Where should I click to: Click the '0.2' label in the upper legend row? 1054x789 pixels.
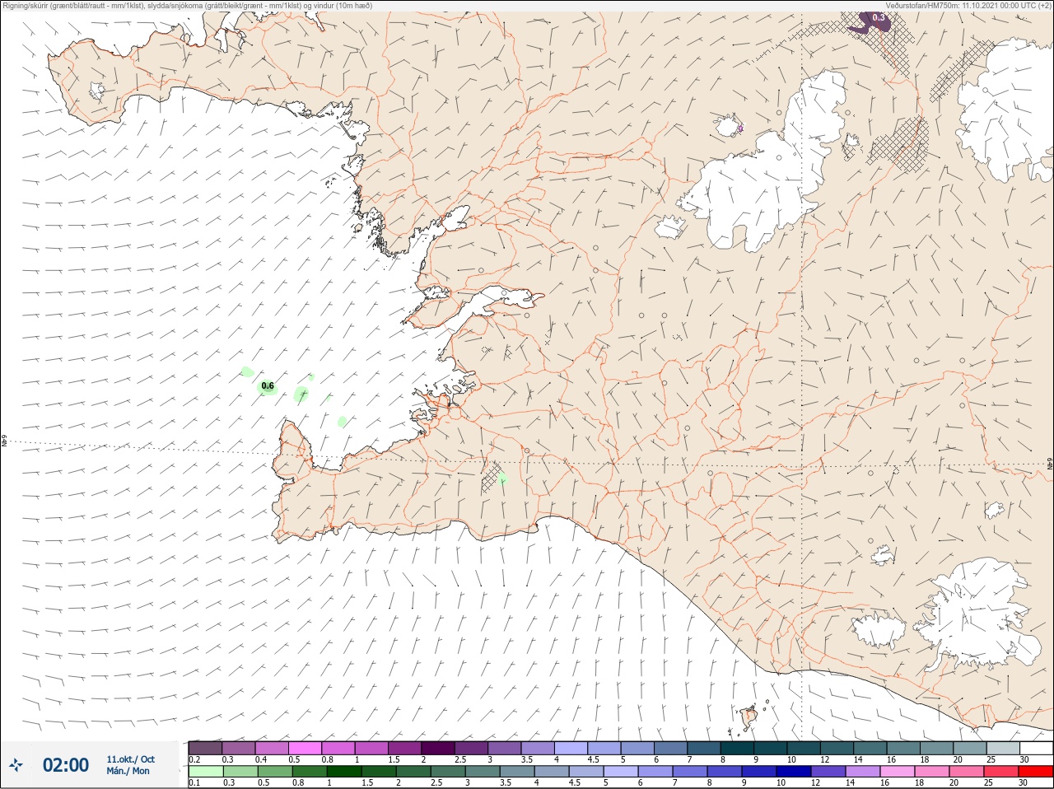tap(194, 759)
